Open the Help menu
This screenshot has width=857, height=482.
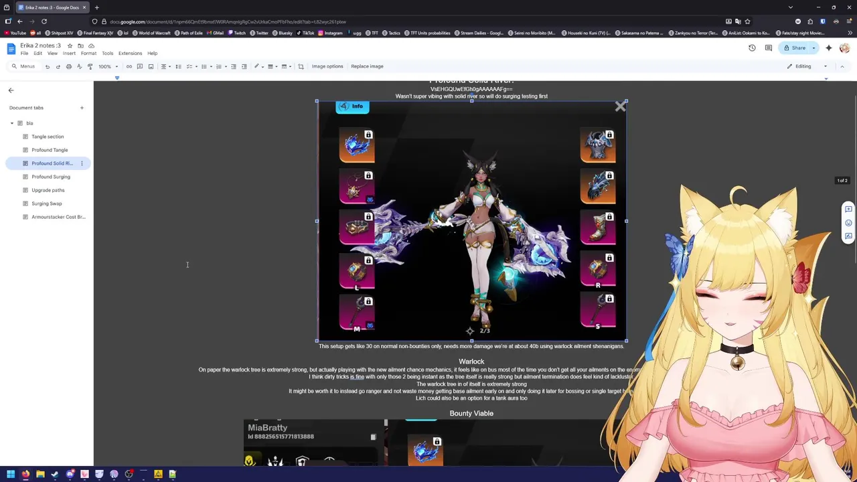click(x=152, y=54)
